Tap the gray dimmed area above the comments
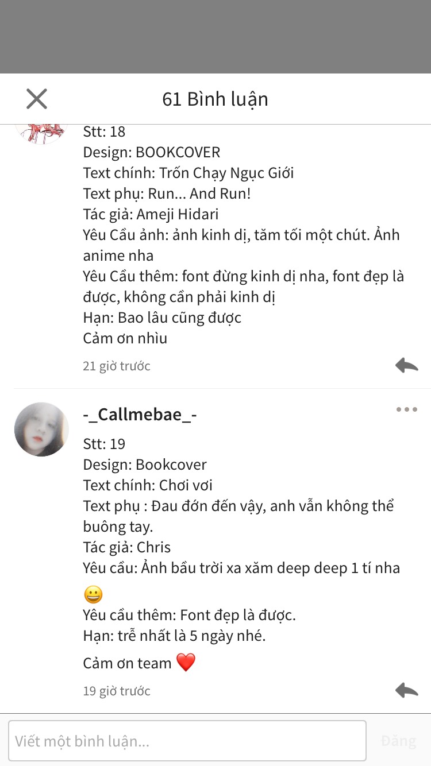The image size is (431, 766). (x=215, y=37)
